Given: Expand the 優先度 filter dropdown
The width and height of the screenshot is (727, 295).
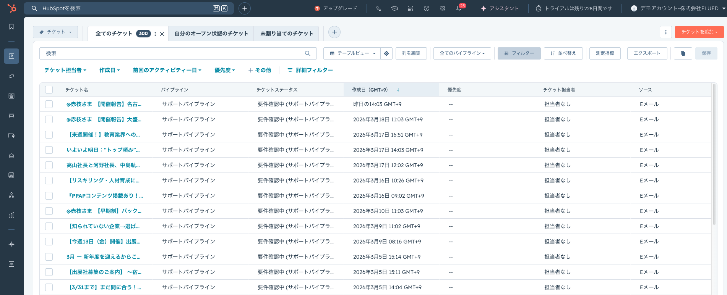Looking at the screenshot, I should 224,70.
